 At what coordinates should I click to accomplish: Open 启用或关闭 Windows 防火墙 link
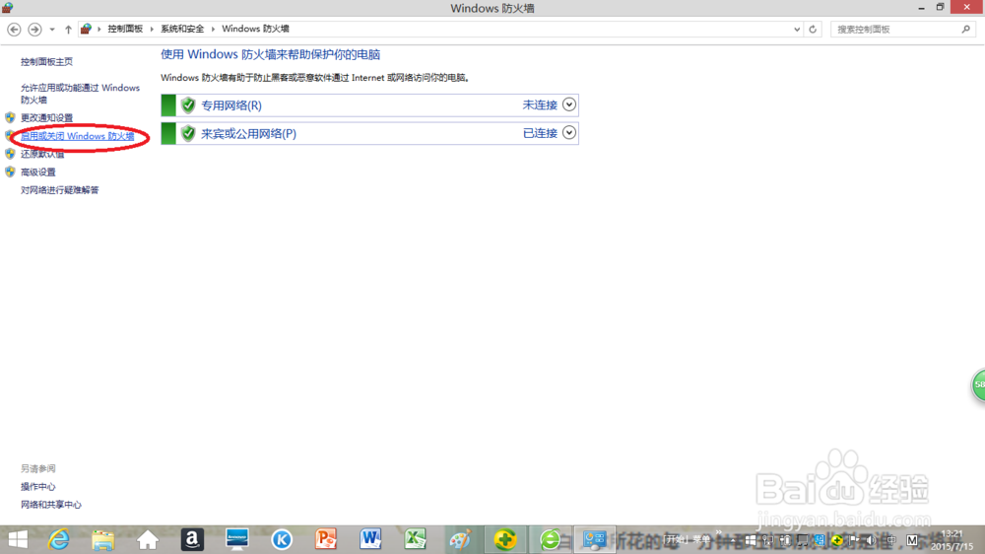pyautogui.click(x=77, y=136)
